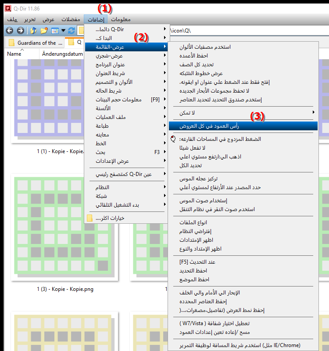Expand the شريط الحاله submenu
Image resolution: width=329 pixels, height=351 pixels.
[126, 91]
